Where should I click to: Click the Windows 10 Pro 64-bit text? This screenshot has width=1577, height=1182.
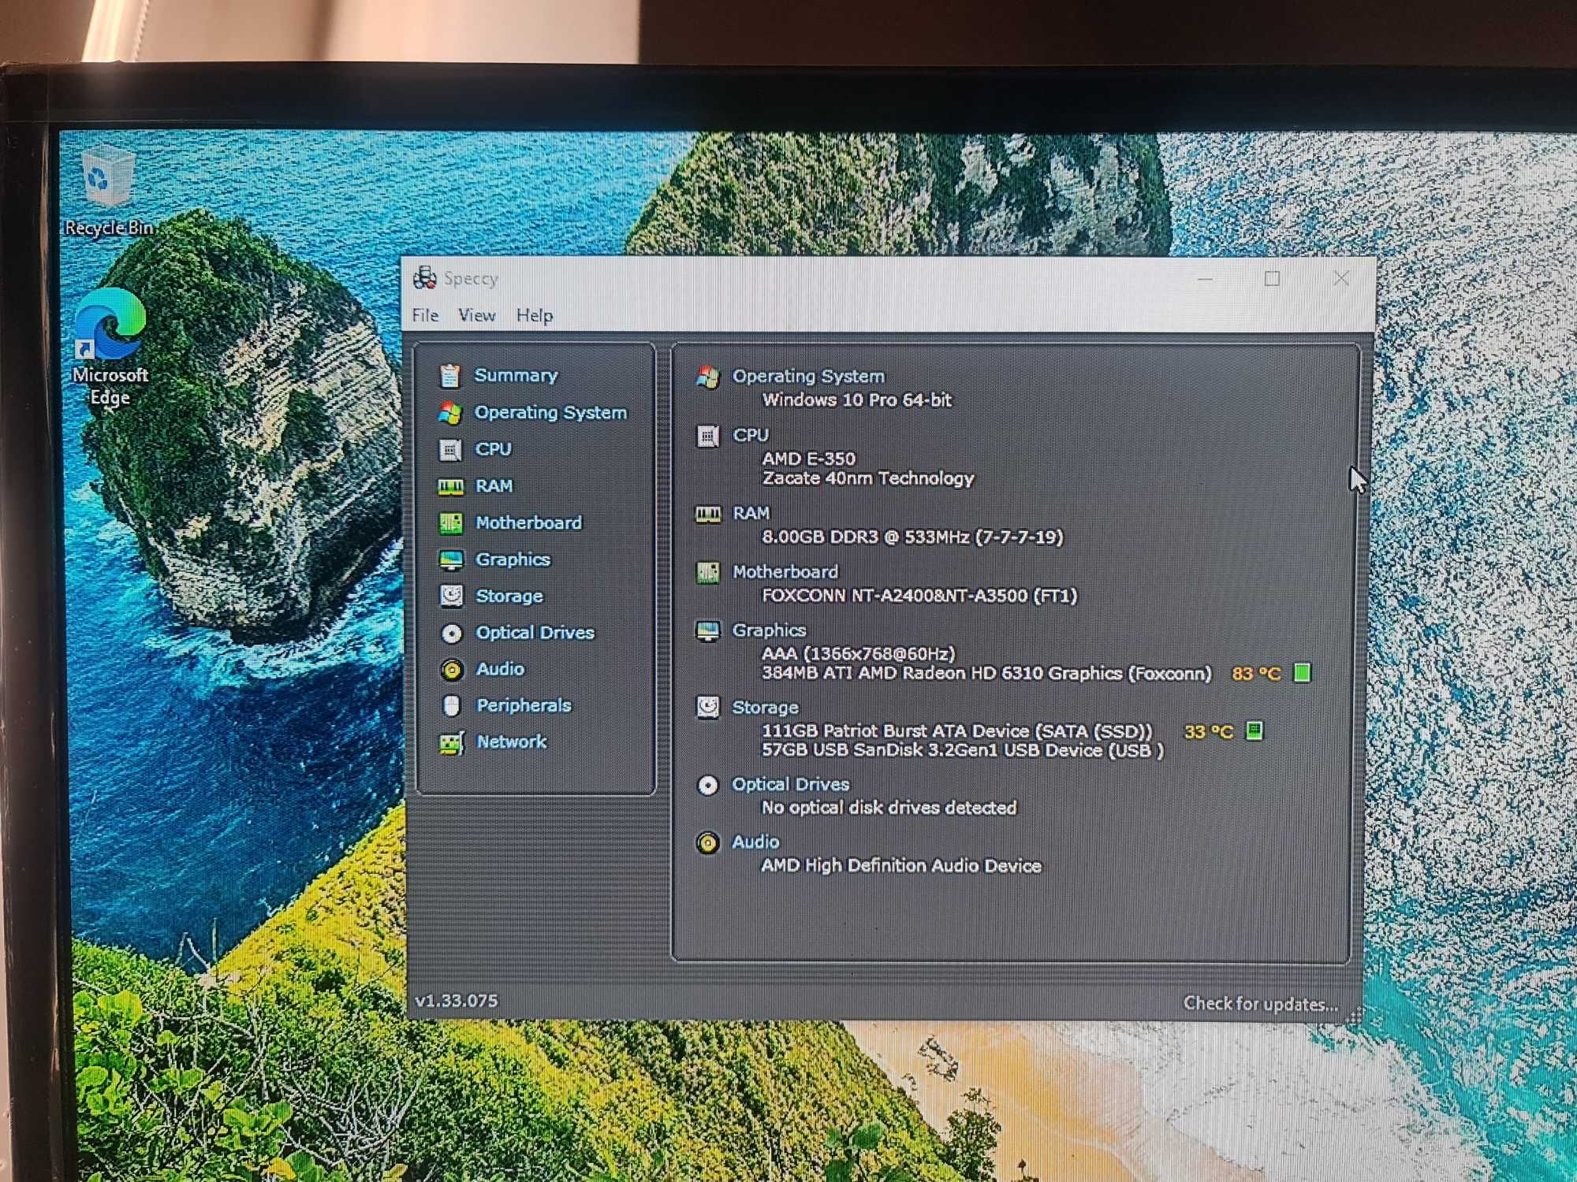click(x=856, y=400)
